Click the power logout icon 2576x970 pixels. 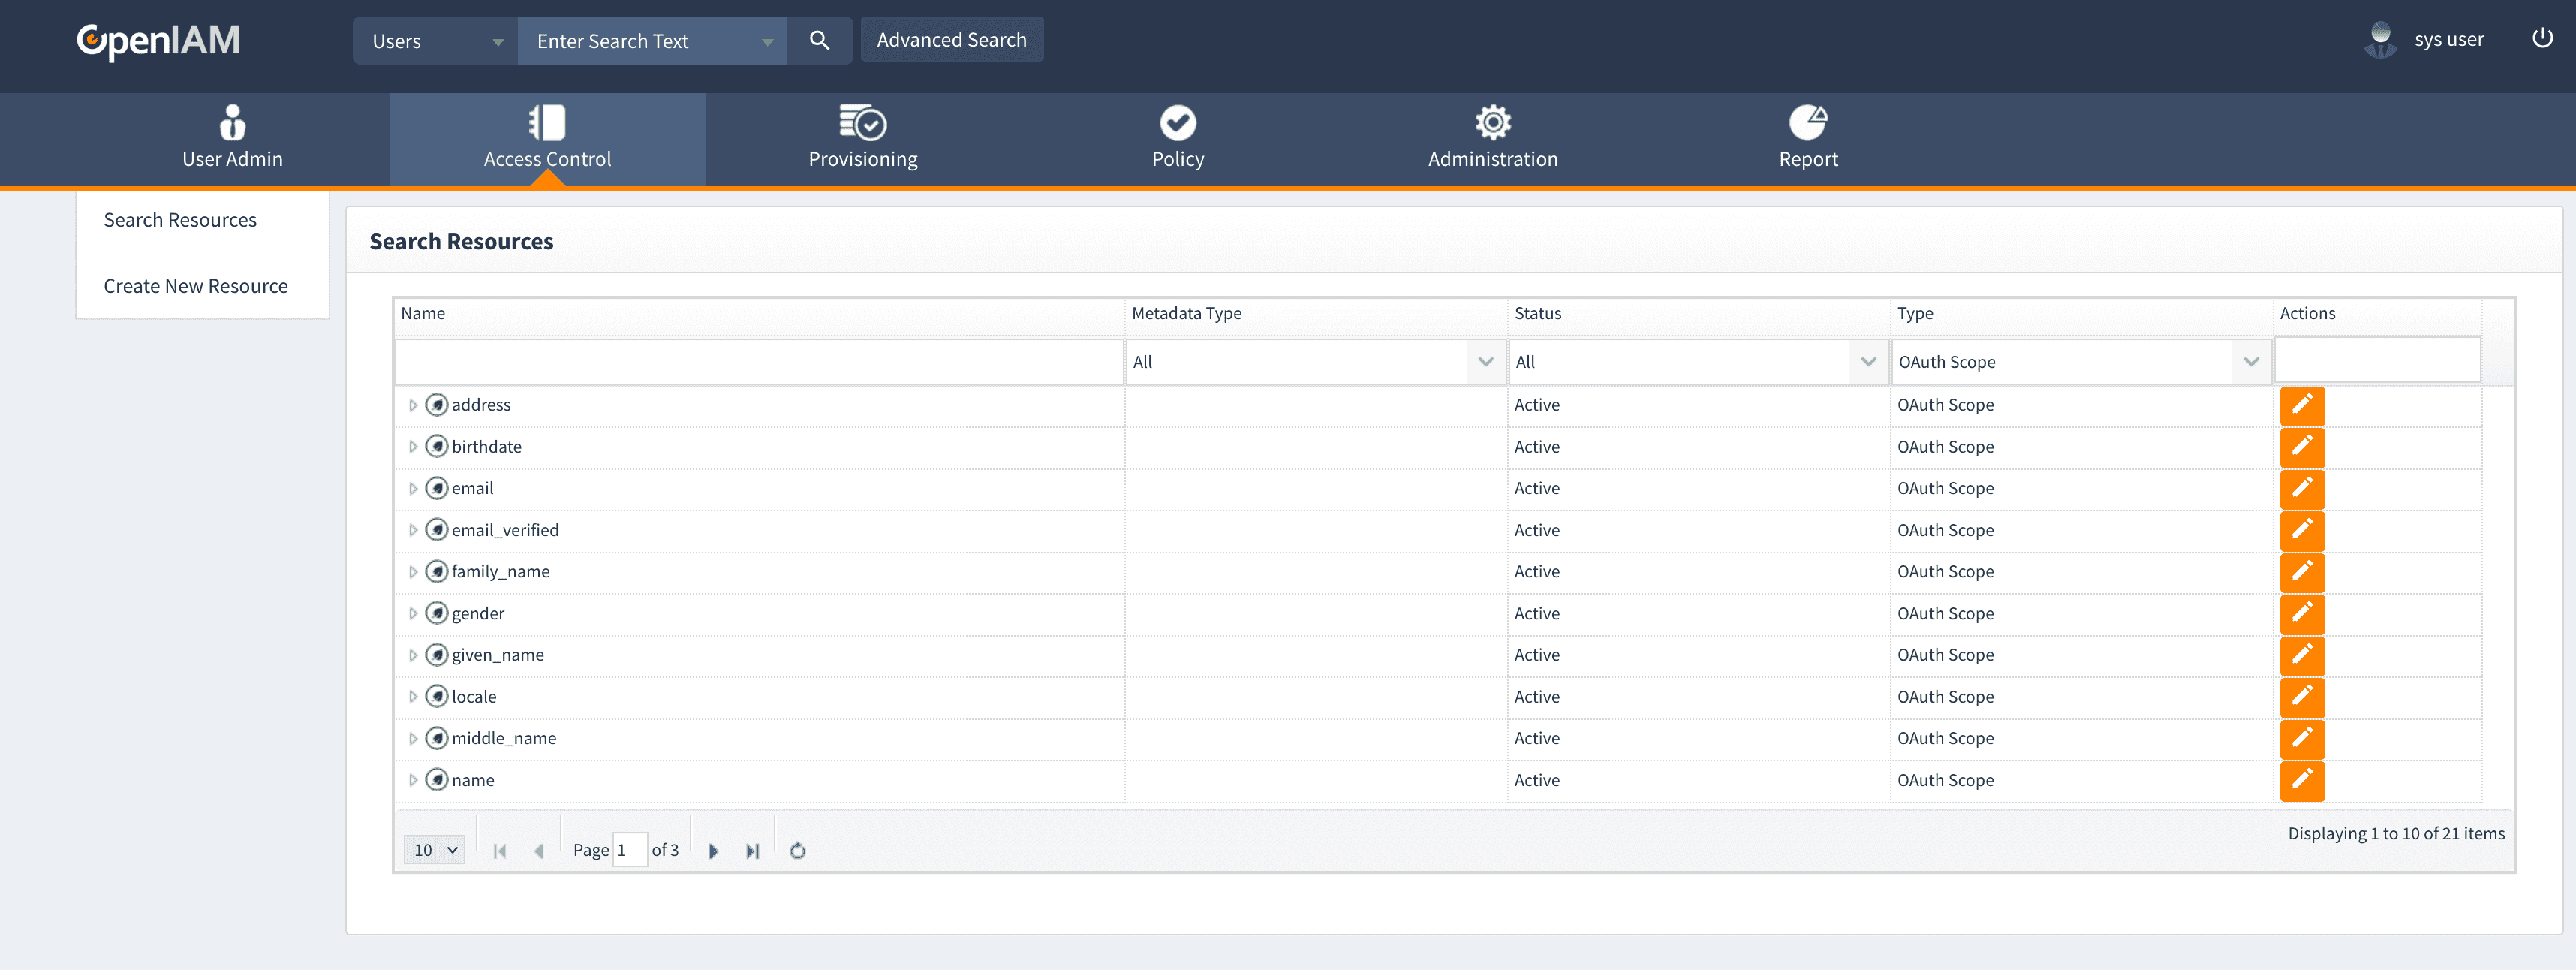[x=2542, y=39]
